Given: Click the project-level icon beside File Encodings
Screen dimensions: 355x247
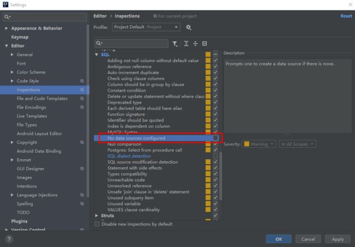Looking at the screenshot, I should [x=82, y=107].
